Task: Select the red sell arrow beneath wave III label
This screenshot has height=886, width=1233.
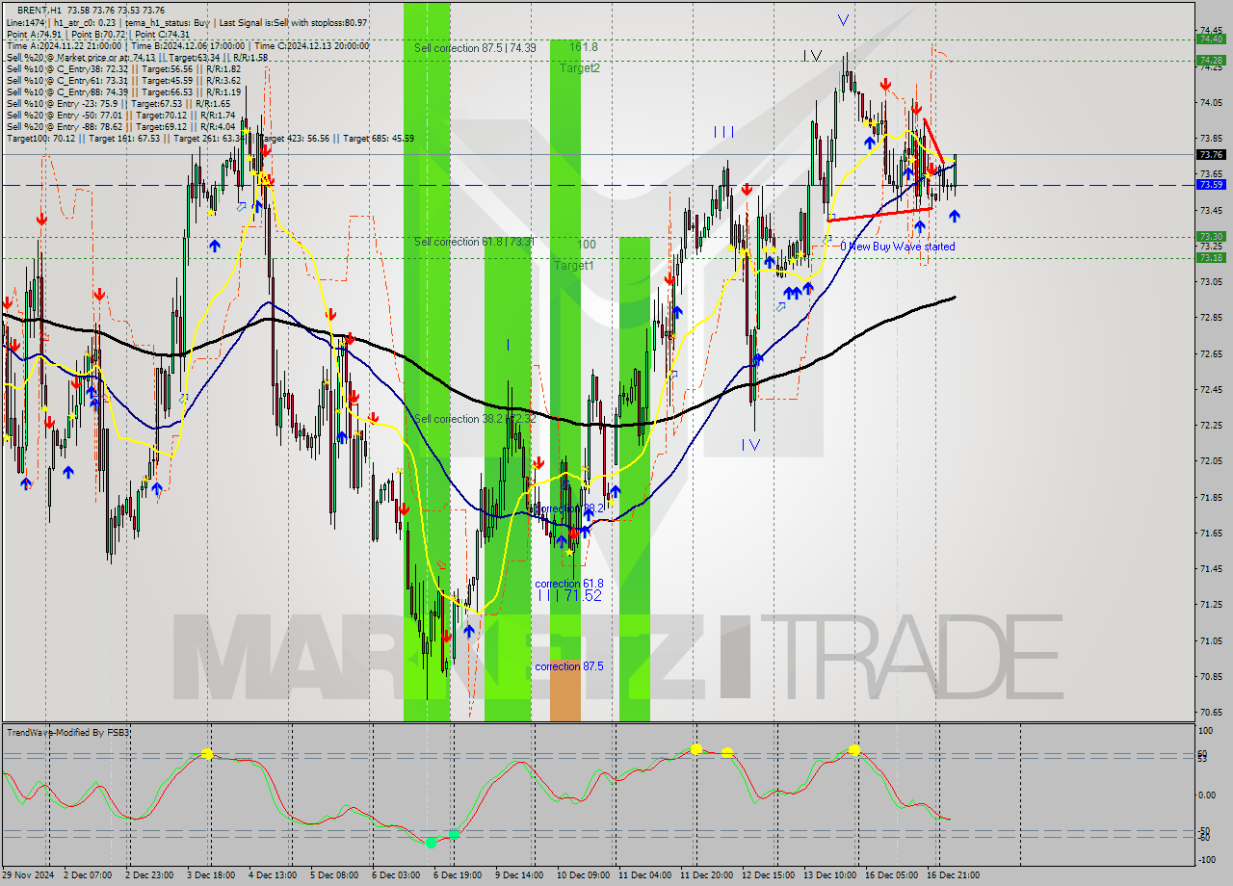Action: click(746, 189)
